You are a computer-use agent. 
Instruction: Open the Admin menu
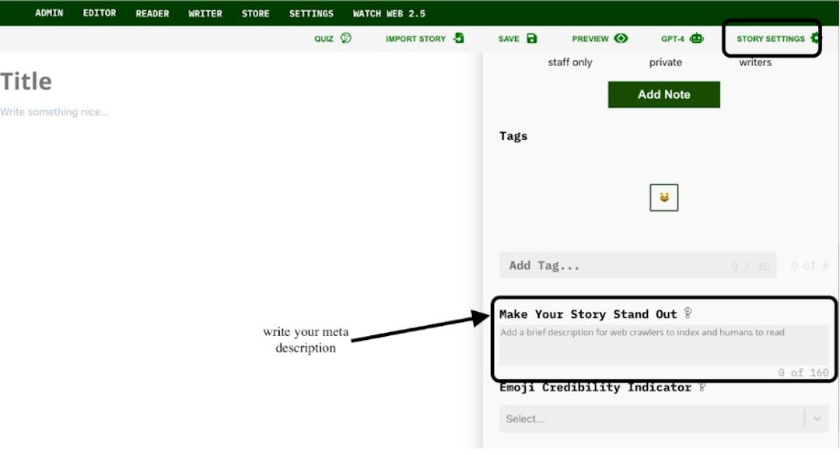(x=49, y=13)
